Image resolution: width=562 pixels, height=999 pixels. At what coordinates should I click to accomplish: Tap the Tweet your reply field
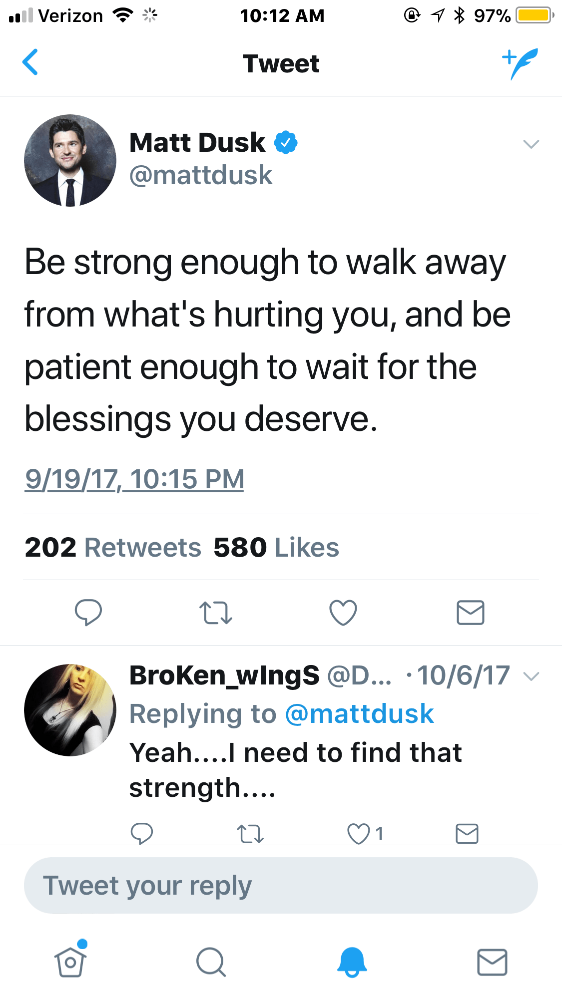point(281,886)
